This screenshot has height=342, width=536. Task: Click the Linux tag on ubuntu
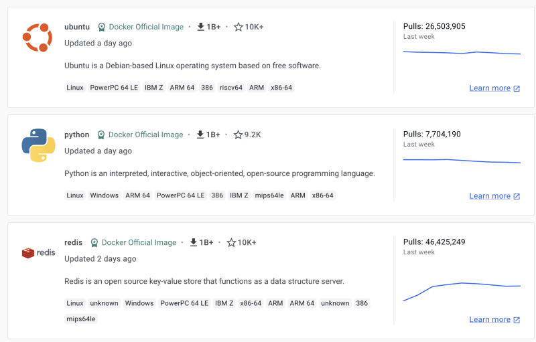pos(75,88)
